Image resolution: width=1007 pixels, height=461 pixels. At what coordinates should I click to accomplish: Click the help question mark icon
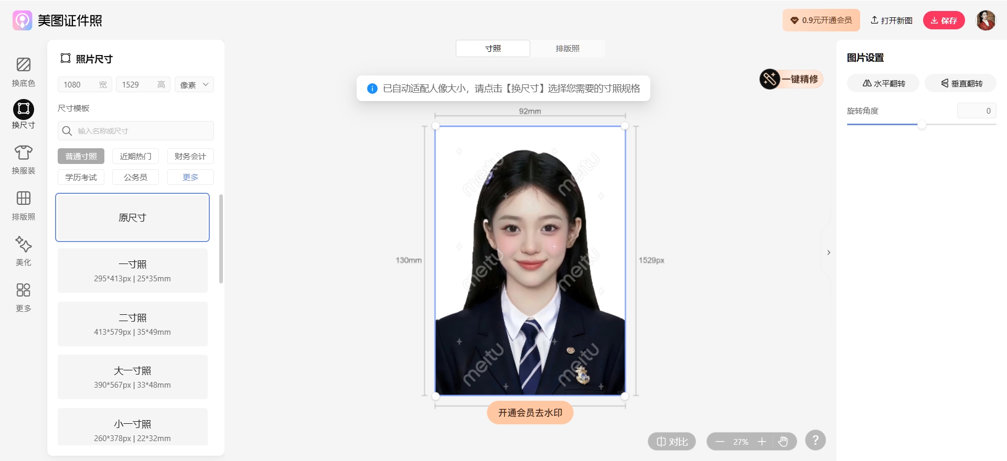pyautogui.click(x=815, y=441)
